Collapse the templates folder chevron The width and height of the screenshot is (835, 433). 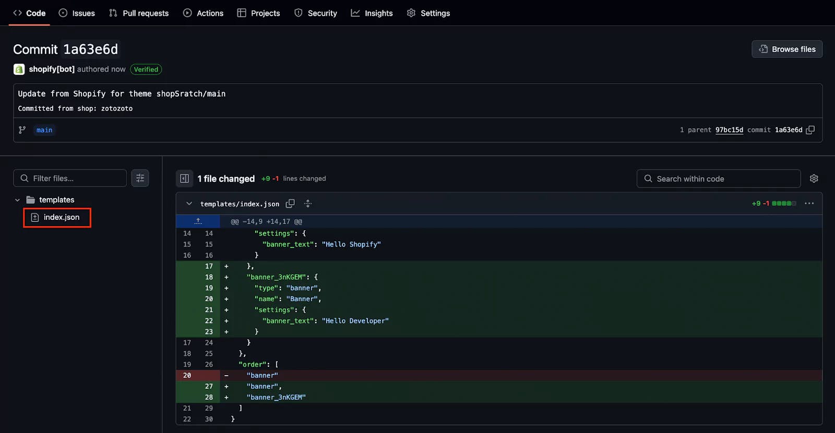pos(17,200)
